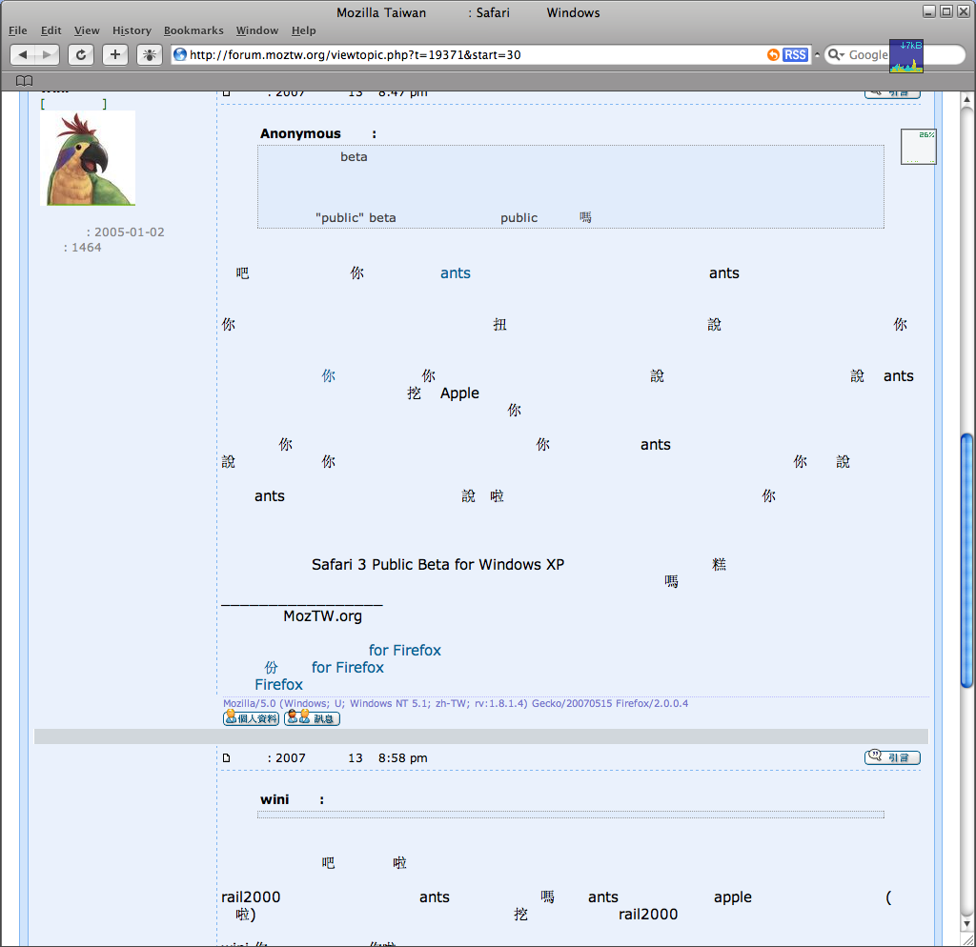Click the orange SnapBack arrow in the address bar
The width and height of the screenshot is (976, 947).
pyautogui.click(x=772, y=54)
